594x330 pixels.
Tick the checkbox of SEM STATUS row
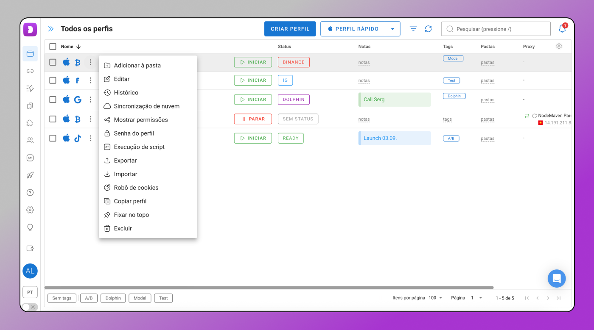tap(53, 119)
